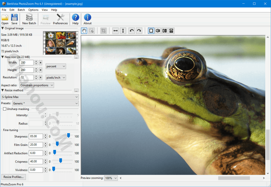Click the original image thumbnail

pyautogui.click(x=61, y=43)
